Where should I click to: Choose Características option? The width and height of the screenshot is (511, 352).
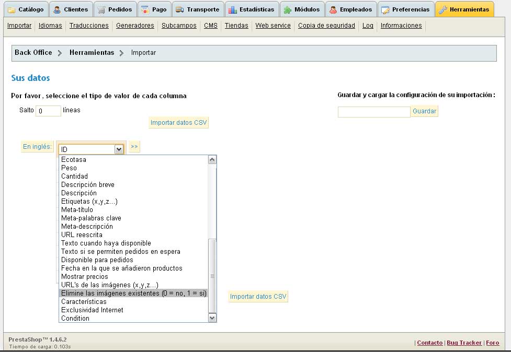coord(133,301)
